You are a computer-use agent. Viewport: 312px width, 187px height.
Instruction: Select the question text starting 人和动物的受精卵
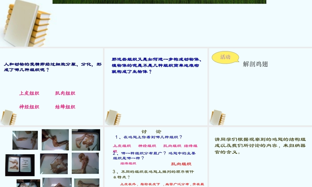(x=53, y=67)
